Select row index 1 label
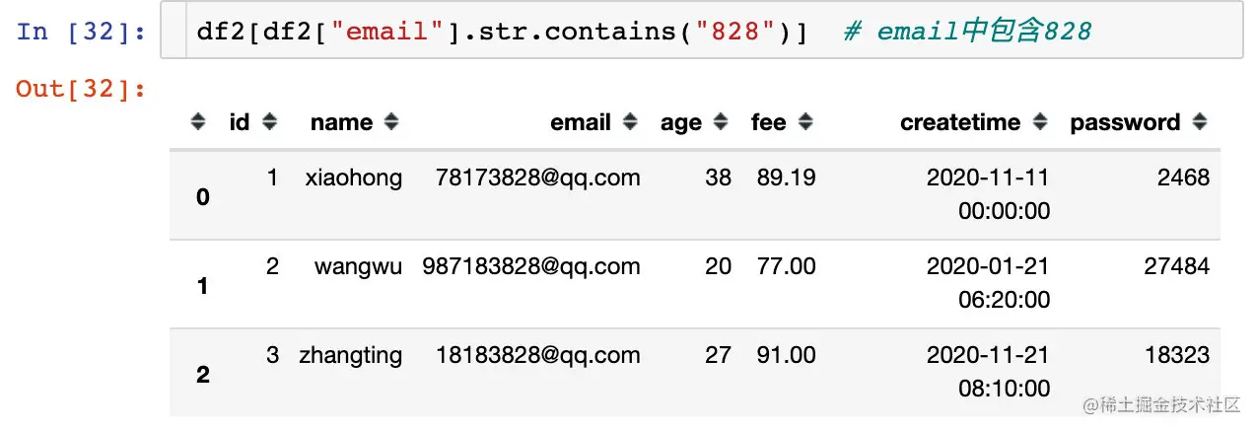Viewport: 1256px width, 430px height. point(203,286)
